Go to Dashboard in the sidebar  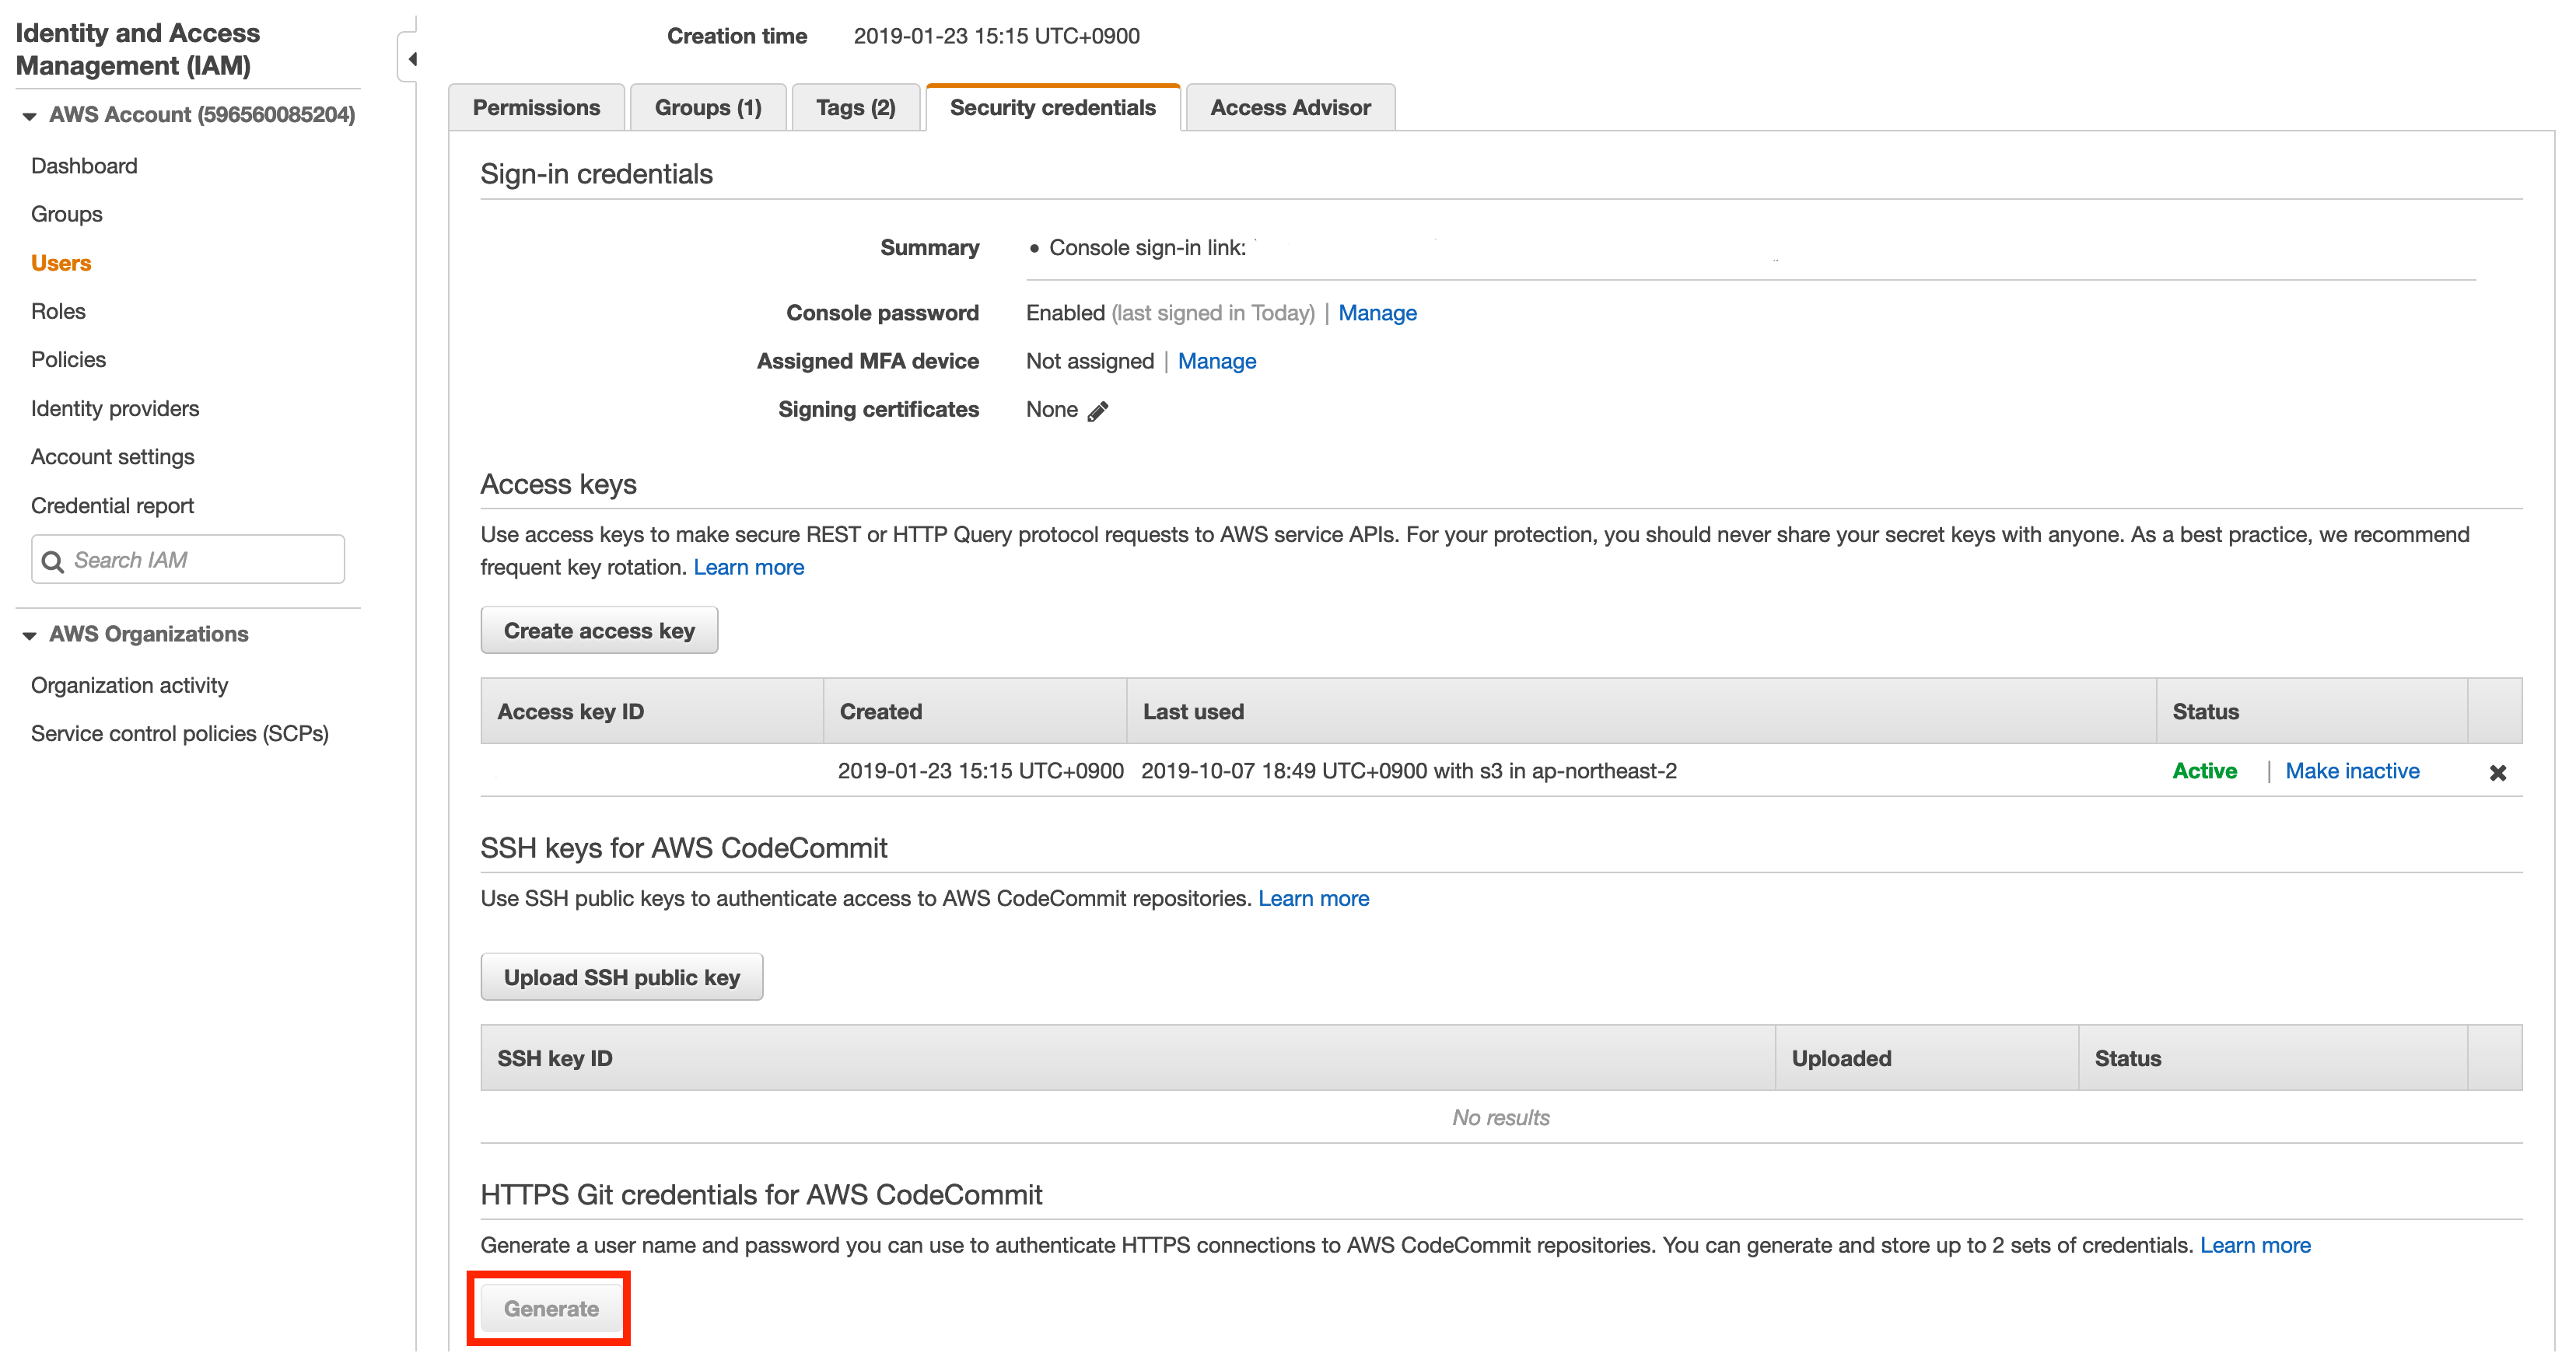click(84, 166)
